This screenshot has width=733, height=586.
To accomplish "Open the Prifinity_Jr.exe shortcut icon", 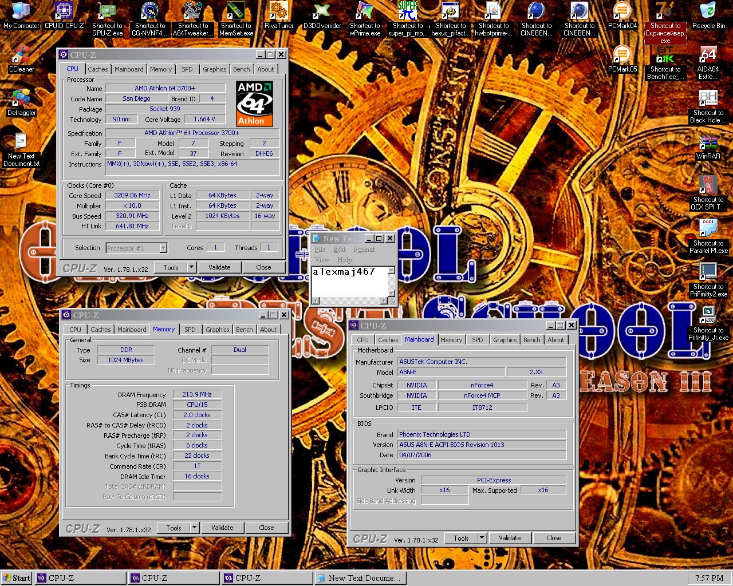I will 708,323.
